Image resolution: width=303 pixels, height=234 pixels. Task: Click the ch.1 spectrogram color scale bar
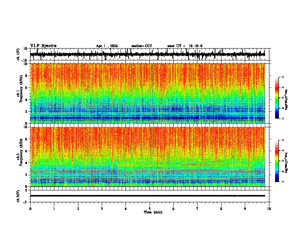pyautogui.click(x=277, y=98)
